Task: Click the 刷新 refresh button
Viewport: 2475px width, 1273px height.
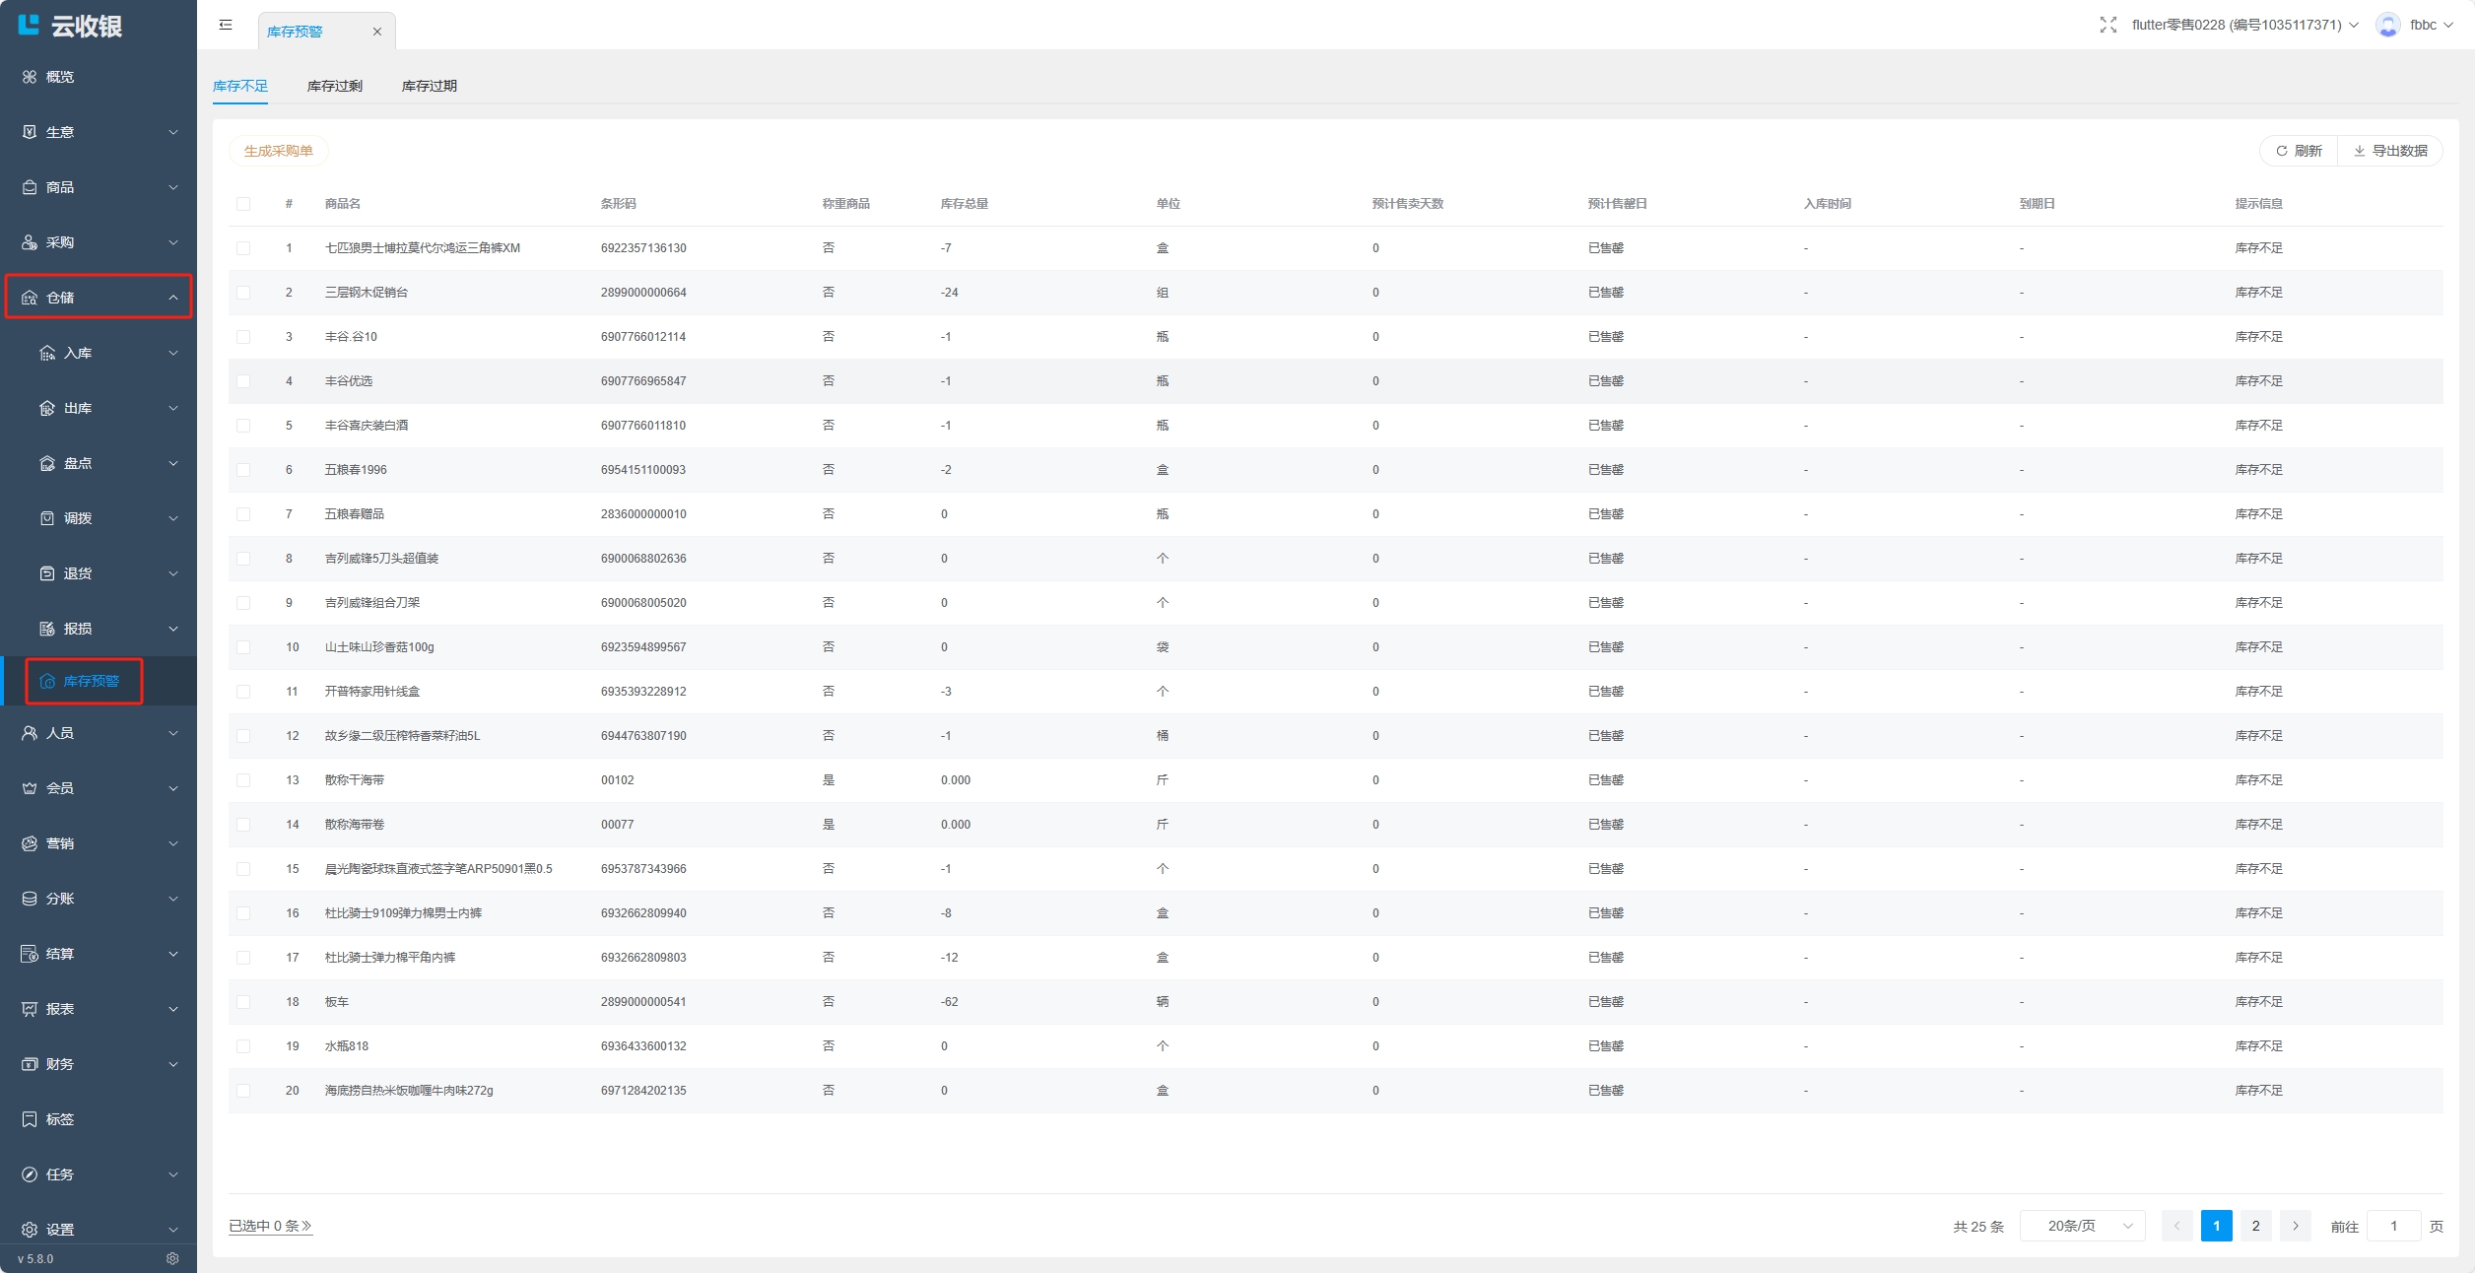Action: coord(2298,151)
